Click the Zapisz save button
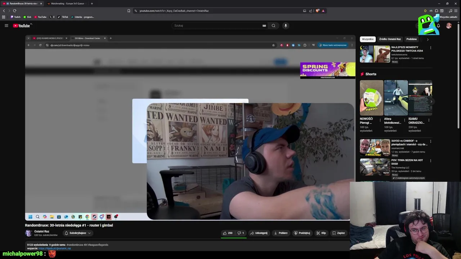 pyautogui.click(x=339, y=233)
